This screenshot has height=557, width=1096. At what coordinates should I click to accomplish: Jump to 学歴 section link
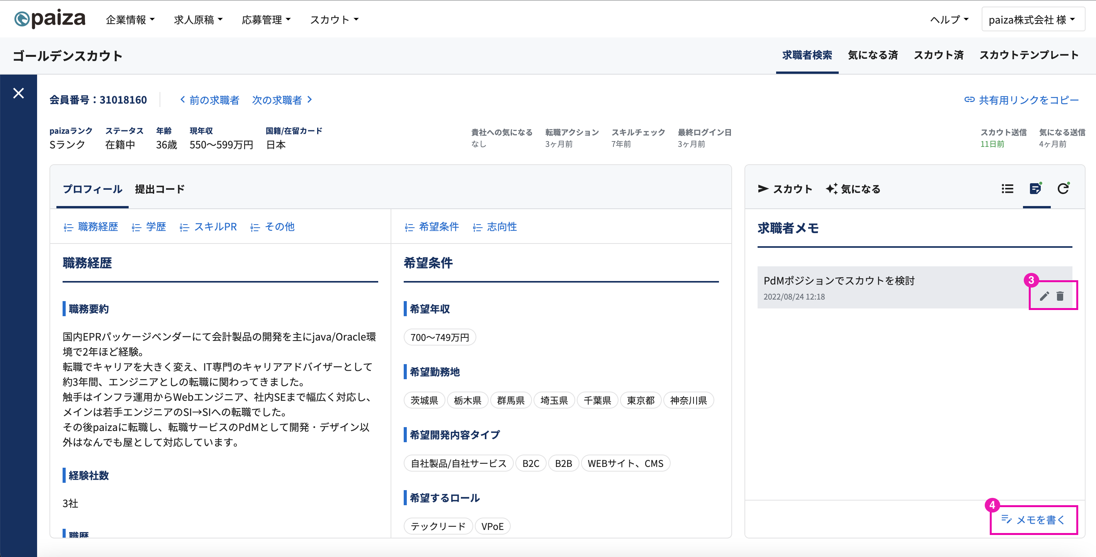[149, 227]
